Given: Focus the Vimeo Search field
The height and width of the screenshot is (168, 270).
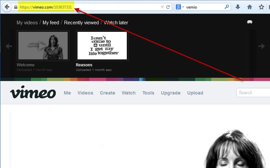Looking at the screenshot, I should 253,93.
